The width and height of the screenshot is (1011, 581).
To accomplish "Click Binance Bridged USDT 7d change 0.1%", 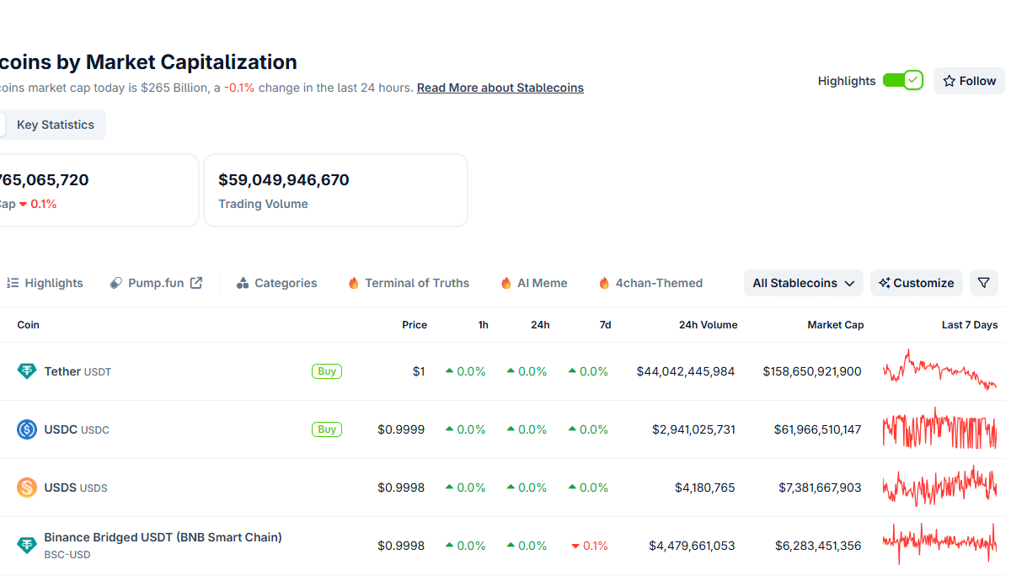I will click(590, 546).
